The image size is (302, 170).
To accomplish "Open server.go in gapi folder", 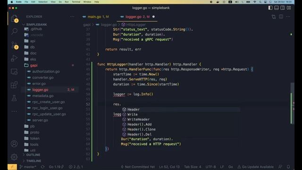I will click(40, 120).
